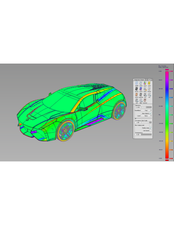The width and height of the screenshot is (174, 225).
Task: Select the curvature evaluation shading icon
Action: (149, 83)
